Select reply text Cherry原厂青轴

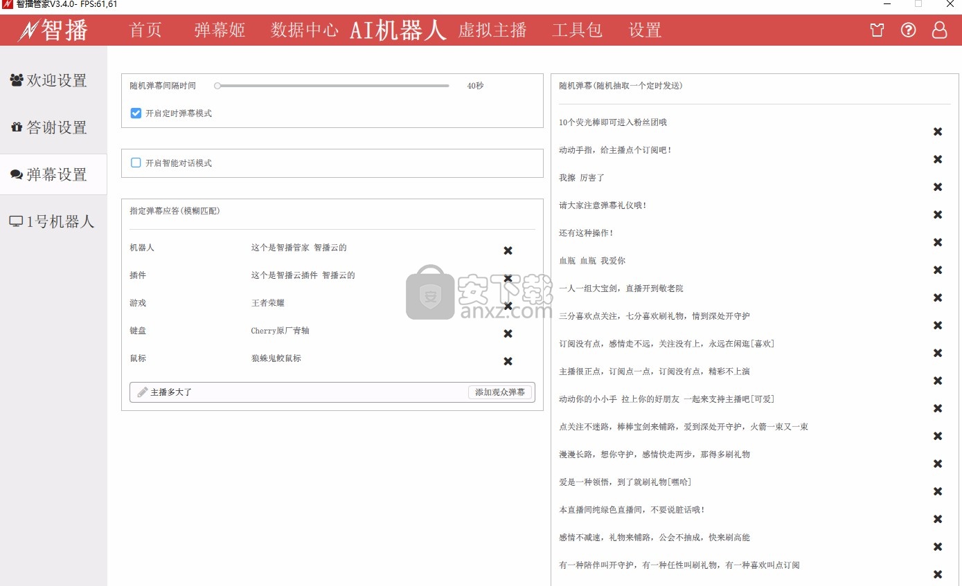(280, 331)
